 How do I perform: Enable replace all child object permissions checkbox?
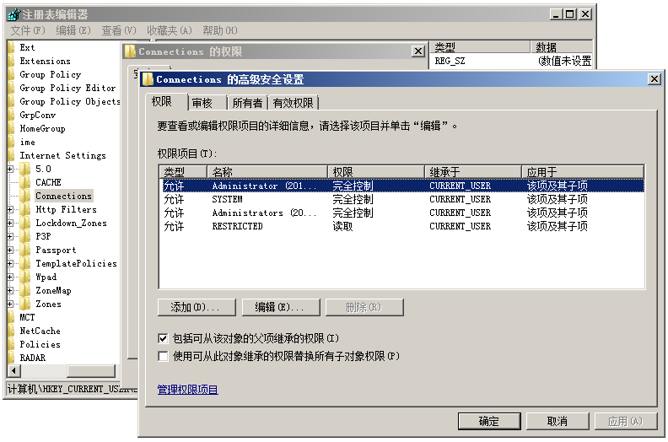(163, 356)
